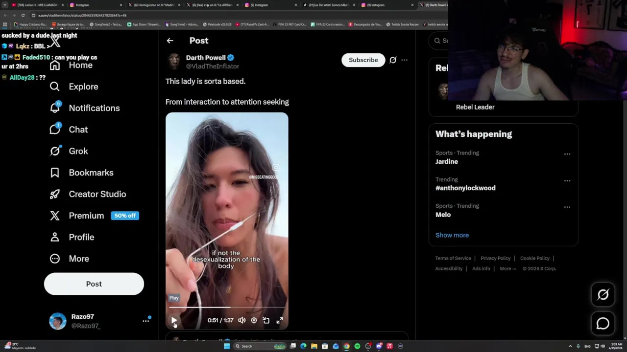
Task: Show hidden system tray icons chevron
Action: (570, 346)
